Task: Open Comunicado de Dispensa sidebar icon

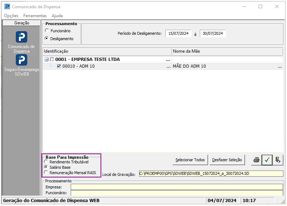Action: tap(22, 37)
